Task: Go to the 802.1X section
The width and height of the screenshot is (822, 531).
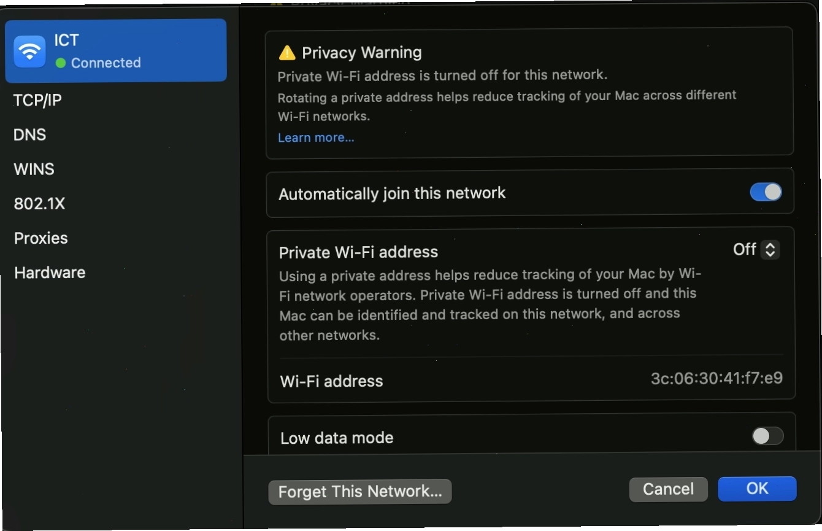Action: pyautogui.click(x=39, y=204)
